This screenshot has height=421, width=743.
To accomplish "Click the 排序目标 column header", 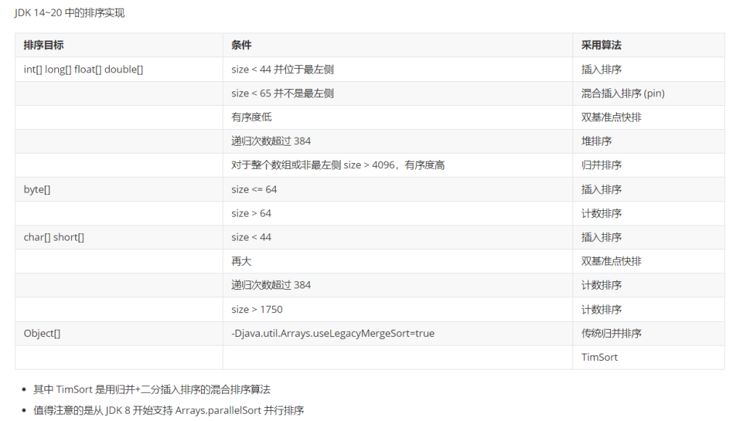I will tap(44, 45).
